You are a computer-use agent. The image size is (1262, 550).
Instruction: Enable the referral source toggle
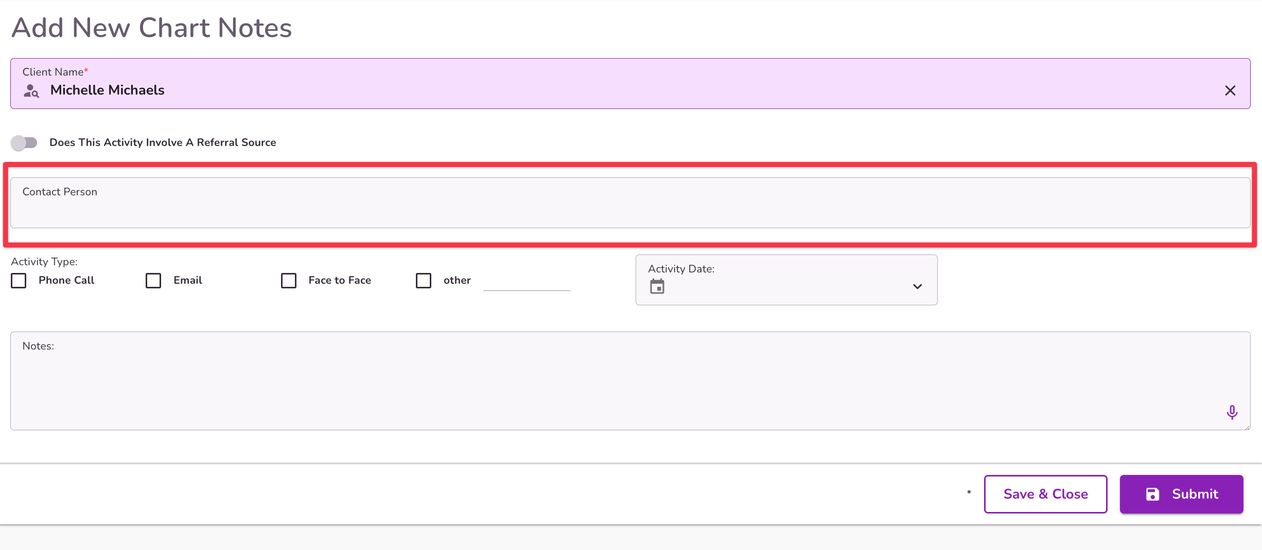[x=24, y=142]
